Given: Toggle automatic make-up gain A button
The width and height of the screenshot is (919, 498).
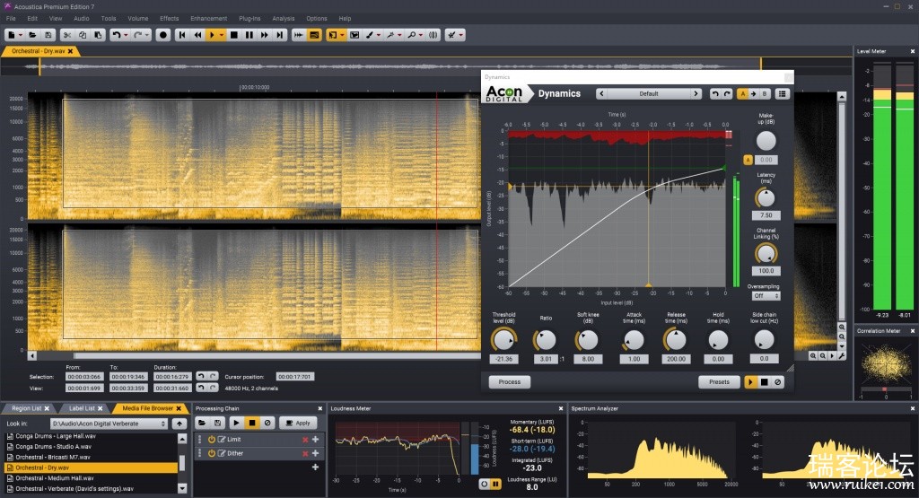Looking at the screenshot, I should [x=748, y=160].
